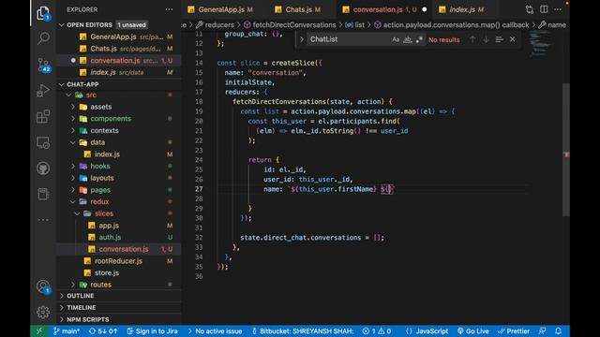Click the conversation.js unsaved dot in open editors
The image size is (600, 337).
73,60
